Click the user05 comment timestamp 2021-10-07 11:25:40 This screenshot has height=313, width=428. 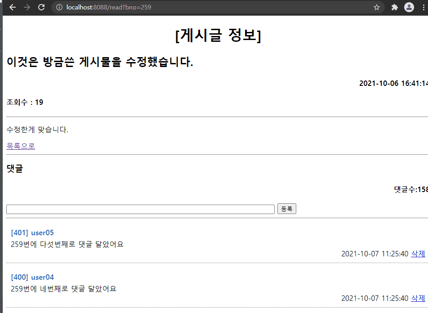click(375, 254)
